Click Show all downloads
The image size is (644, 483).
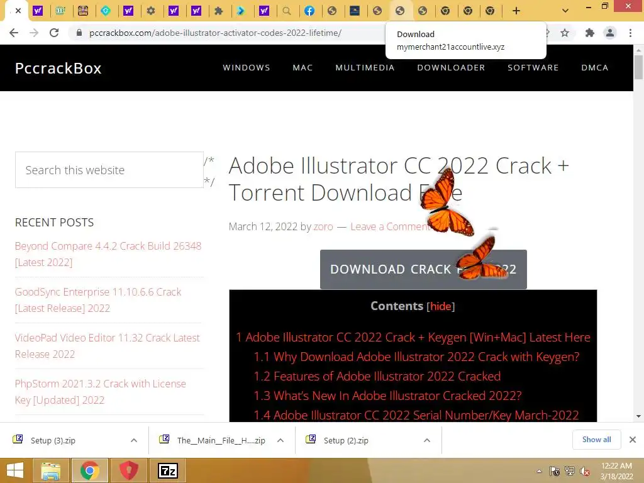pos(596,440)
